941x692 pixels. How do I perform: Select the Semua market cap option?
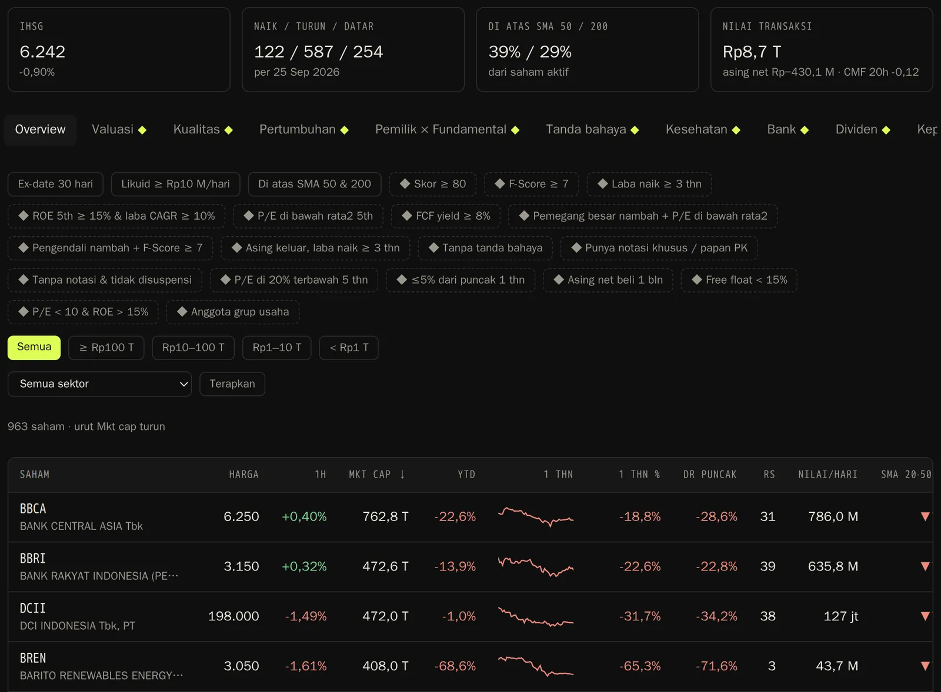[34, 347]
